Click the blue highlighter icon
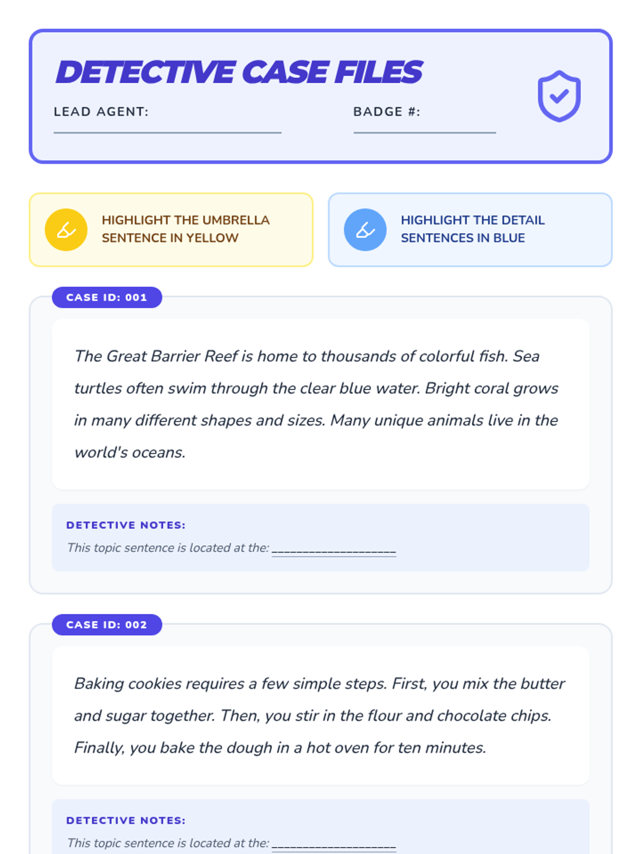The width and height of the screenshot is (641, 854). [365, 230]
